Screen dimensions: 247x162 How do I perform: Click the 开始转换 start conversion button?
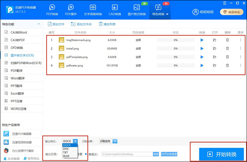221,154
